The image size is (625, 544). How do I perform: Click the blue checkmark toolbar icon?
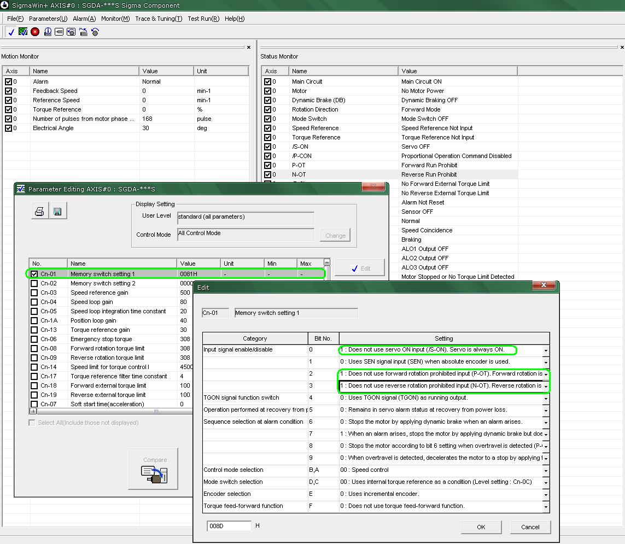11,32
